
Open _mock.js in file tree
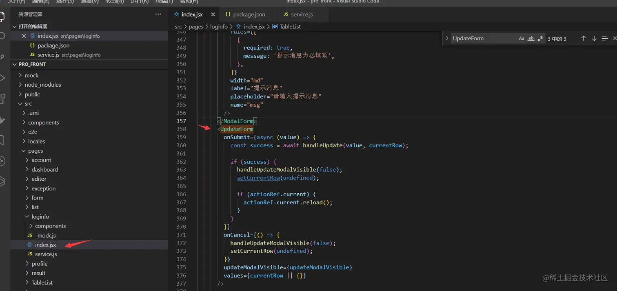point(45,235)
